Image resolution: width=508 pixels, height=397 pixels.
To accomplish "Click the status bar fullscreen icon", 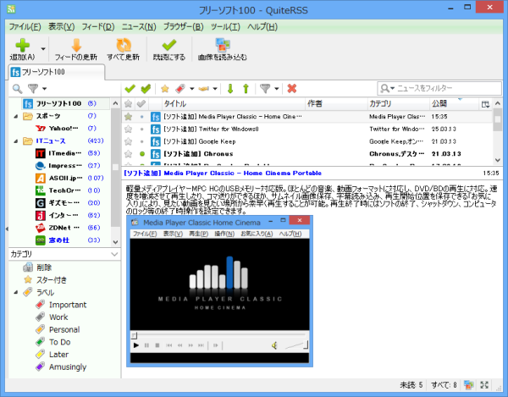I will click(484, 384).
